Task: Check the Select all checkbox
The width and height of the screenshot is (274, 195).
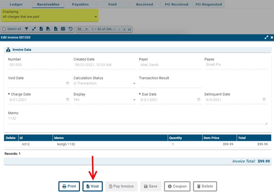Action: [4, 29]
